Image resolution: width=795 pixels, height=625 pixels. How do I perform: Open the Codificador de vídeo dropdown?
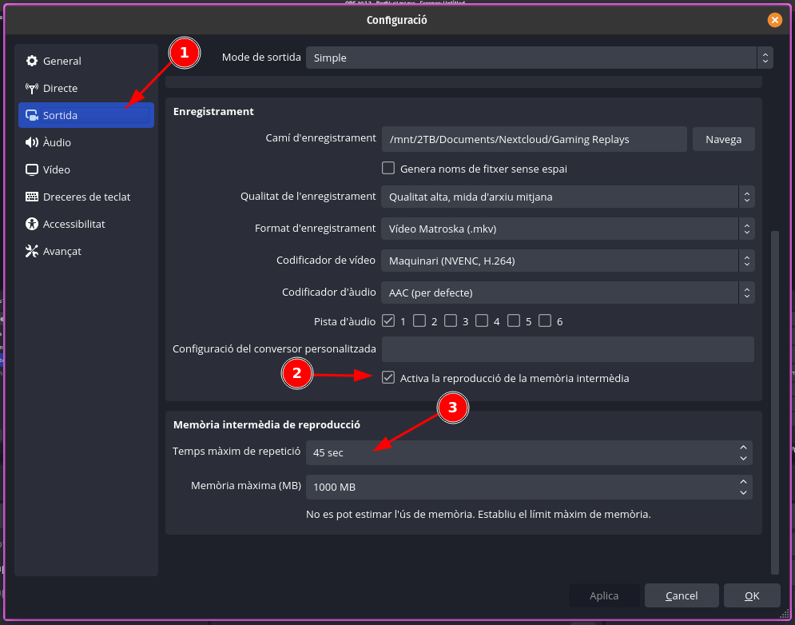pyautogui.click(x=567, y=261)
